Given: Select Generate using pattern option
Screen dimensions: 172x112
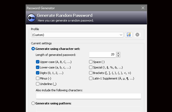Looking at the screenshot, I should click(33, 103).
